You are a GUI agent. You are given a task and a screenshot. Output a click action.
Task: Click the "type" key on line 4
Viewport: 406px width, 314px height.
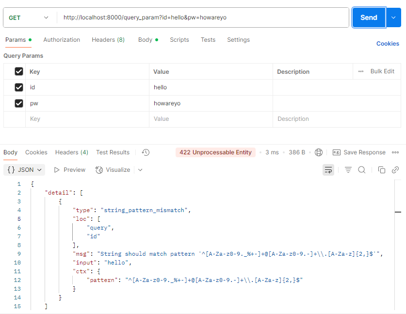click(x=83, y=210)
